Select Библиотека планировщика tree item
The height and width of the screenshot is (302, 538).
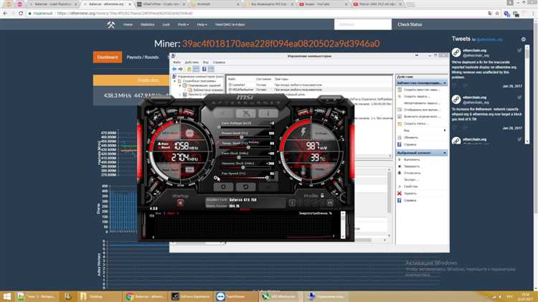click(x=206, y=90)
